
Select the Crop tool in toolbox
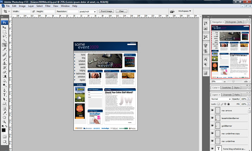(x=4, y=45)
